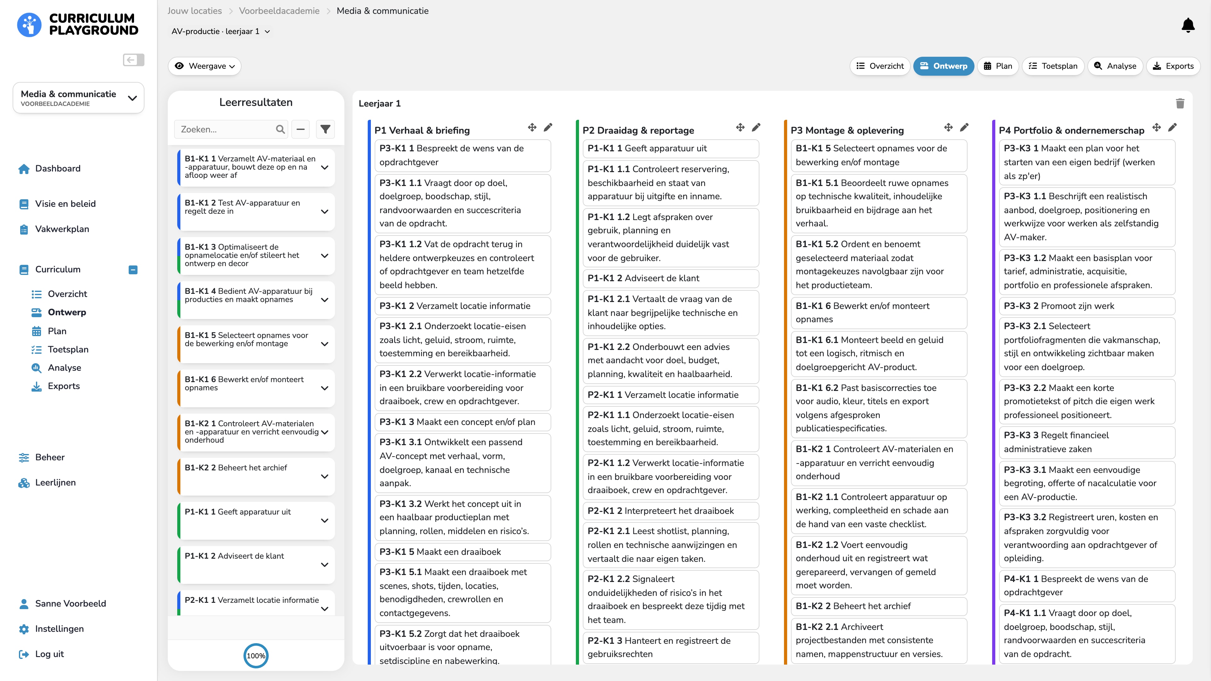Open Ontwerp under Curriculum in the sidebar
This screenshot has height=681, width=1211.
coord(59,312)
